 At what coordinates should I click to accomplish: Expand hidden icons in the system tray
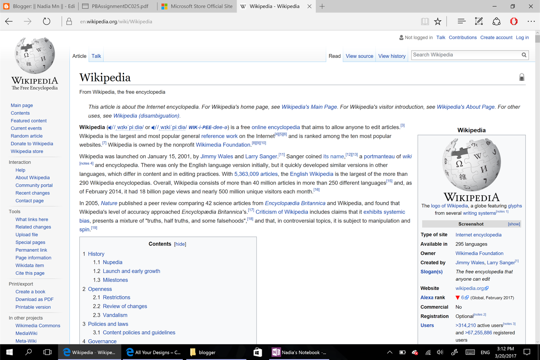(389, 352)
